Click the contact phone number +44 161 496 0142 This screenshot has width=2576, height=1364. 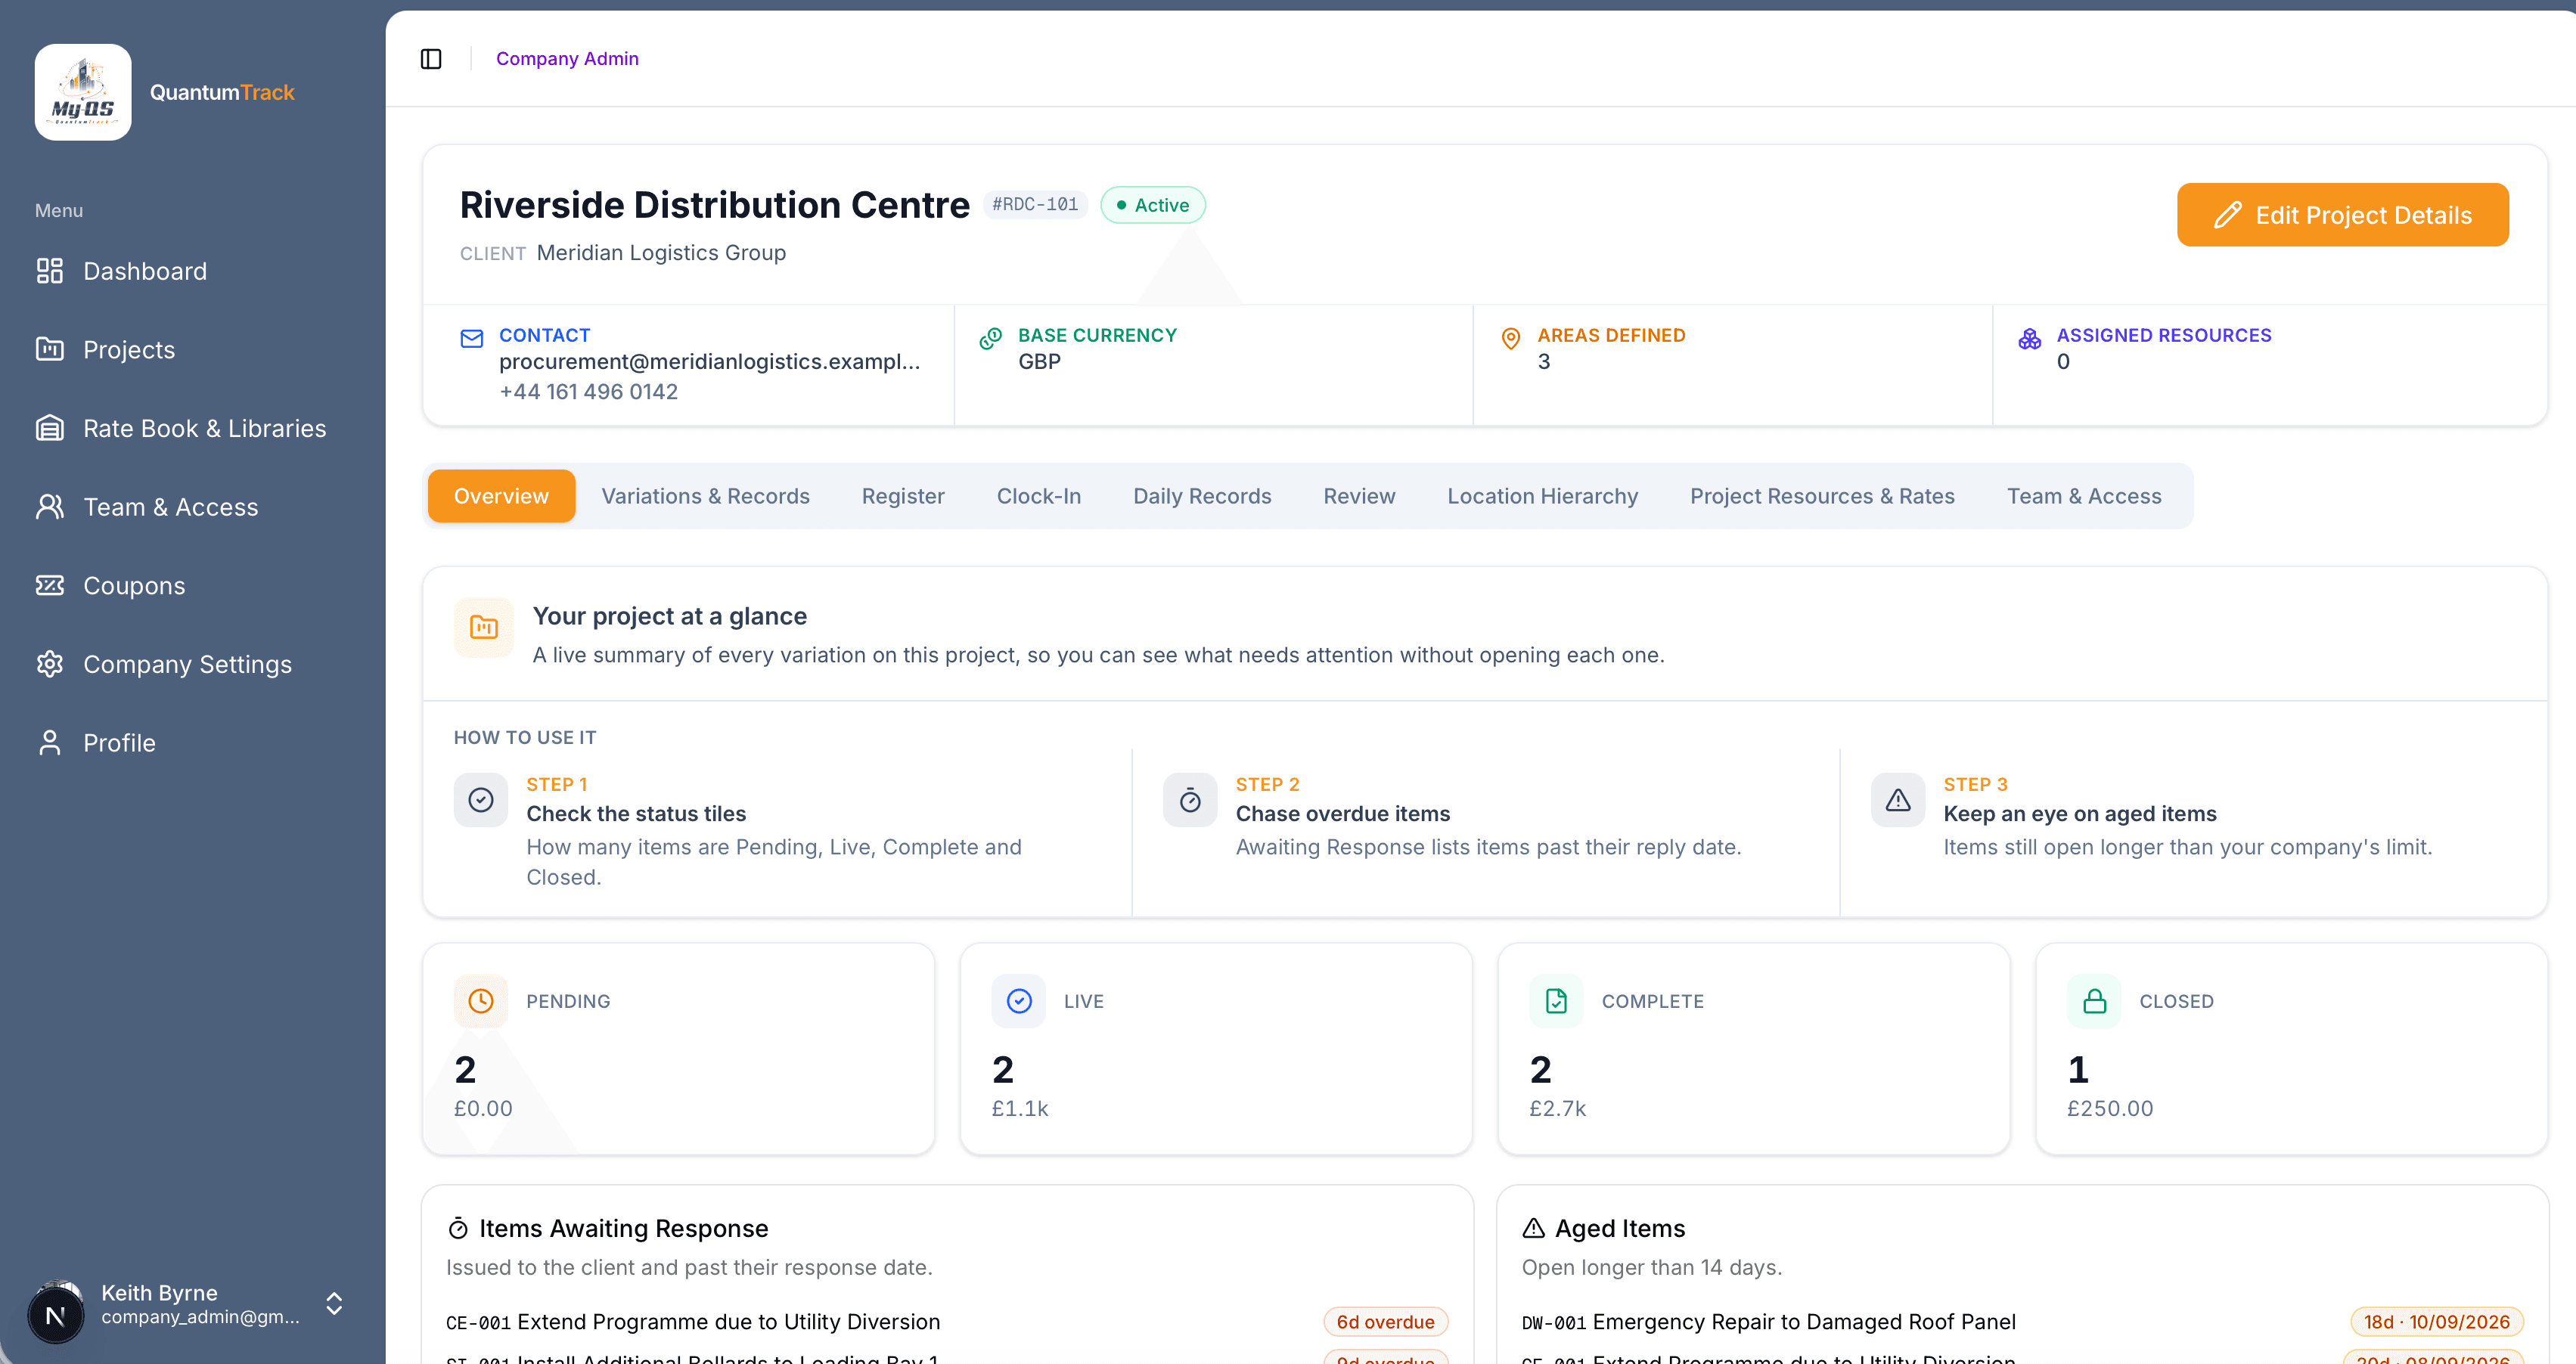click(588, 392)
